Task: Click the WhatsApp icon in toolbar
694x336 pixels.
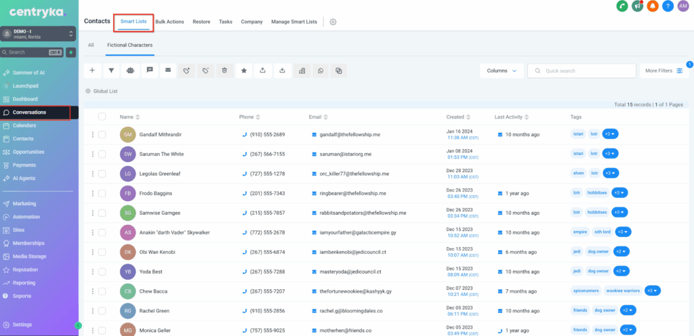Action: [321, 70]
